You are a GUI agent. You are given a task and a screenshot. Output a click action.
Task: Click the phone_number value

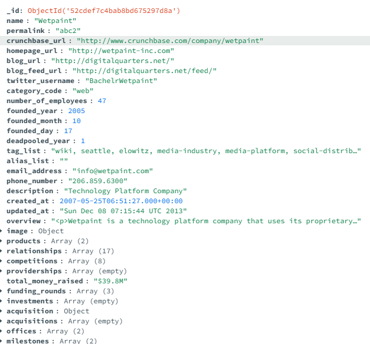pyautogui.click(x=97, y=181)
